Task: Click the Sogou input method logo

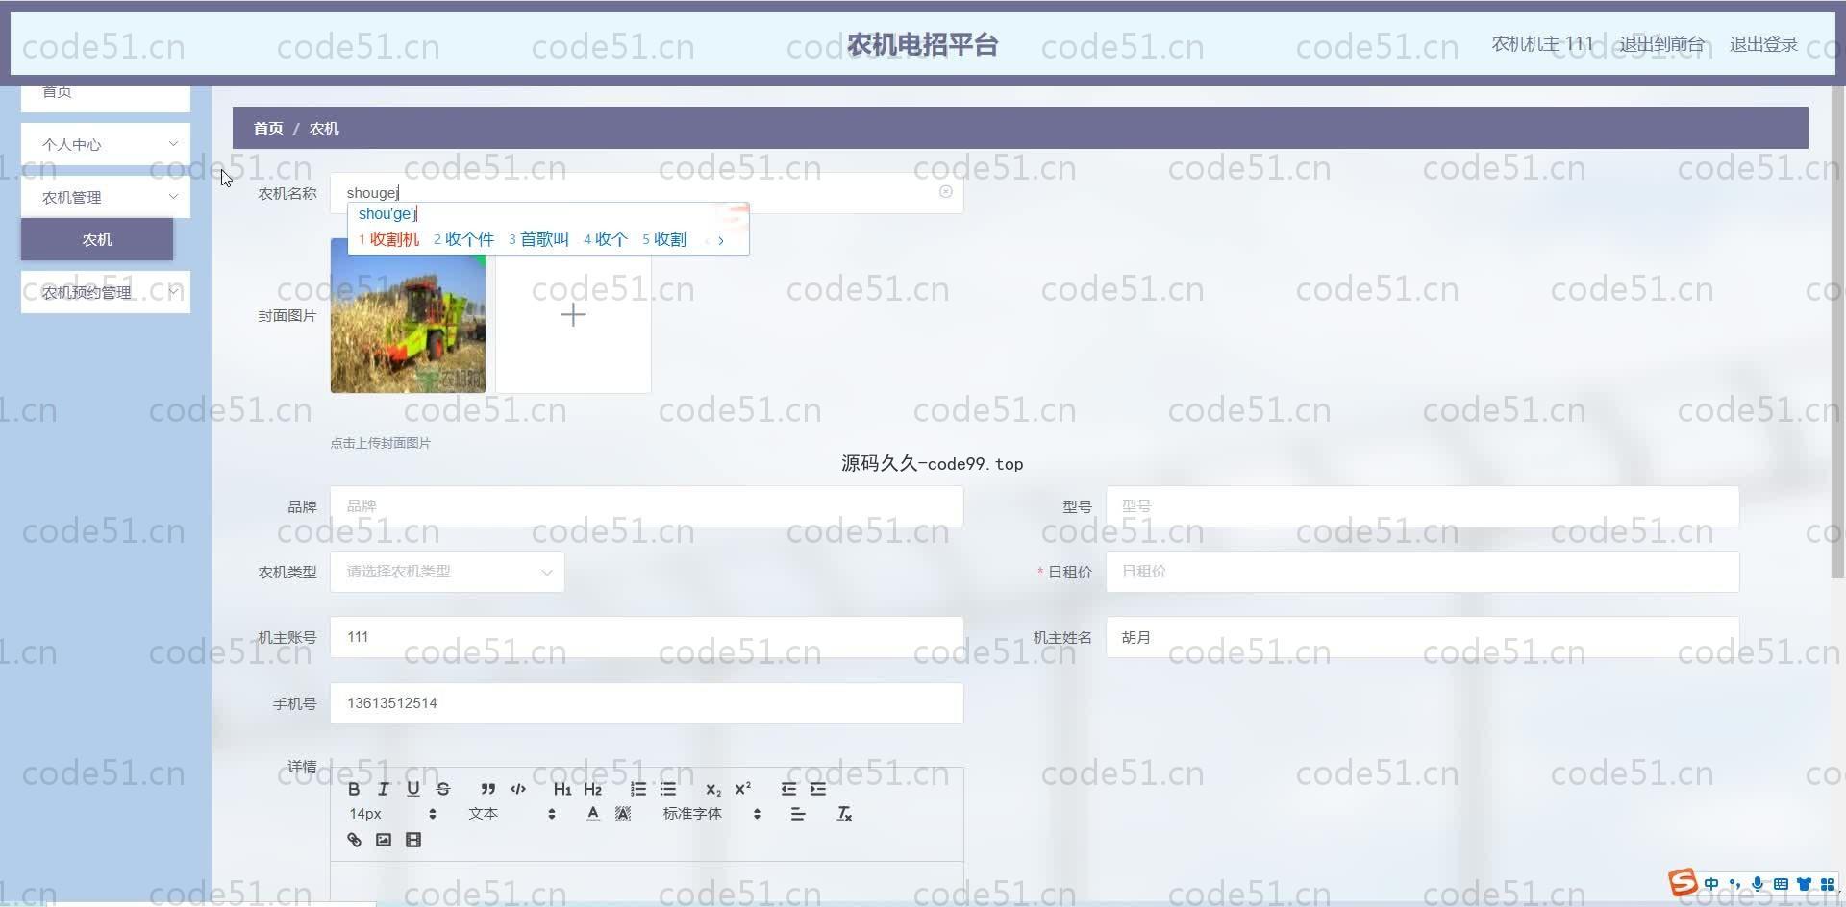Action: pos(1683,882)
